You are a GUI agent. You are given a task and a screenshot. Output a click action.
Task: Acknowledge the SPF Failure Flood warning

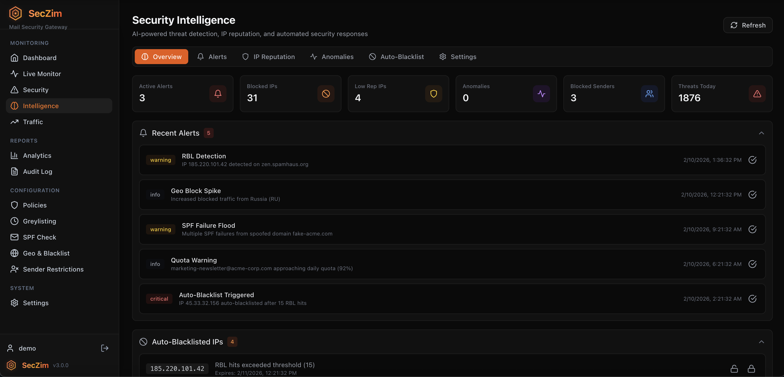(753, 229)
